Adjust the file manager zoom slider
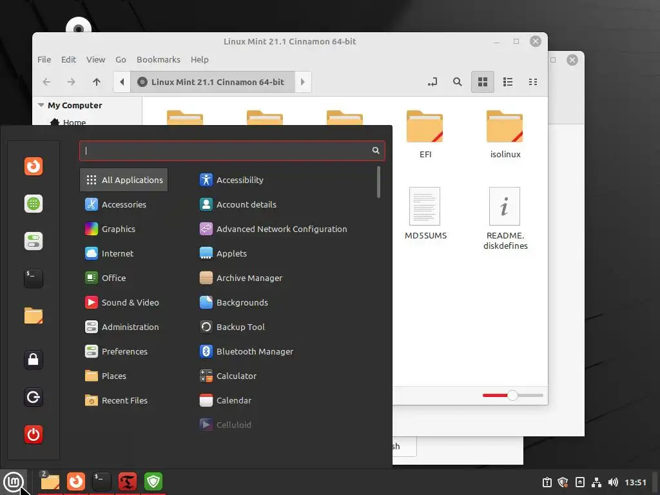Screen dimensions: 660x495 [512, 395]
